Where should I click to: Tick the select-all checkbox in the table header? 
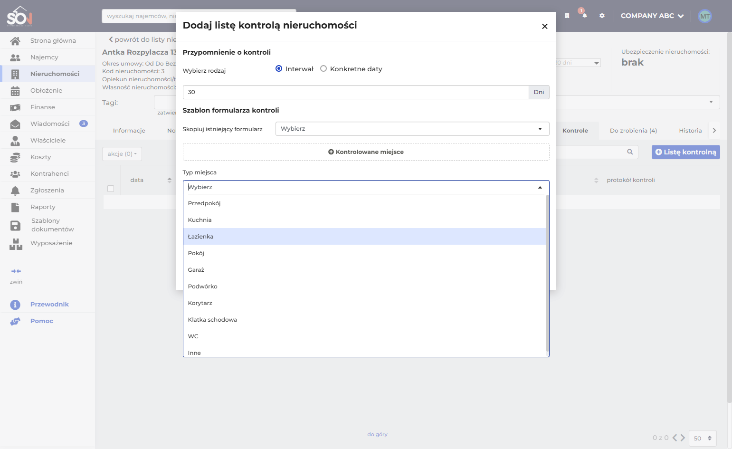coord(111,189)
